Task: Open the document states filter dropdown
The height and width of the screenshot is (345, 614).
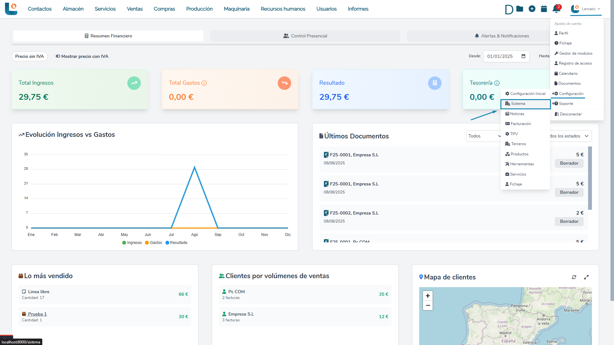Action: (570, 136)
